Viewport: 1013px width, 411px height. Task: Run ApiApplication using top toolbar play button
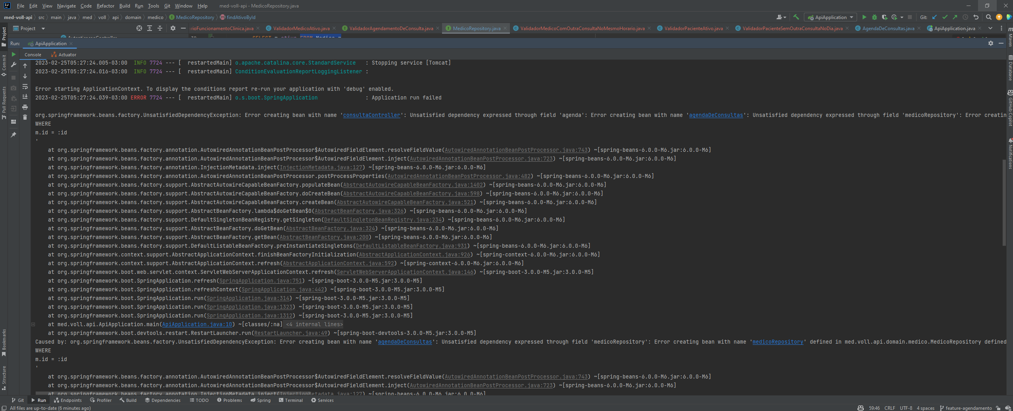click(x=864, y=17)
